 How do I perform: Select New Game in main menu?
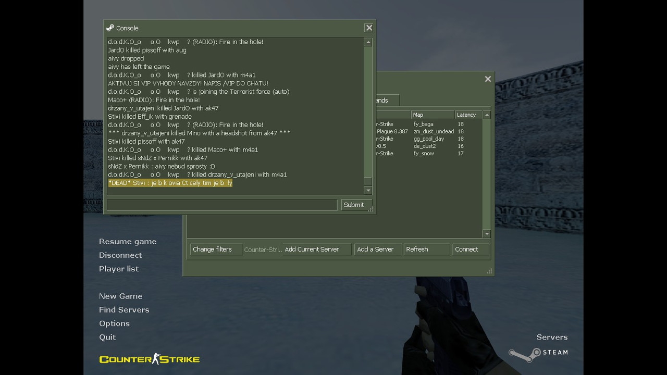click(120, 296)
